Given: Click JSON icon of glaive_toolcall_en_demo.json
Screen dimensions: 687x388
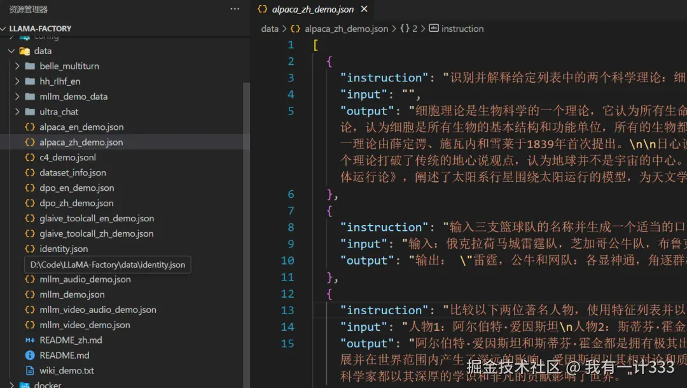Looking at the screenshot, I should point(30,218).
